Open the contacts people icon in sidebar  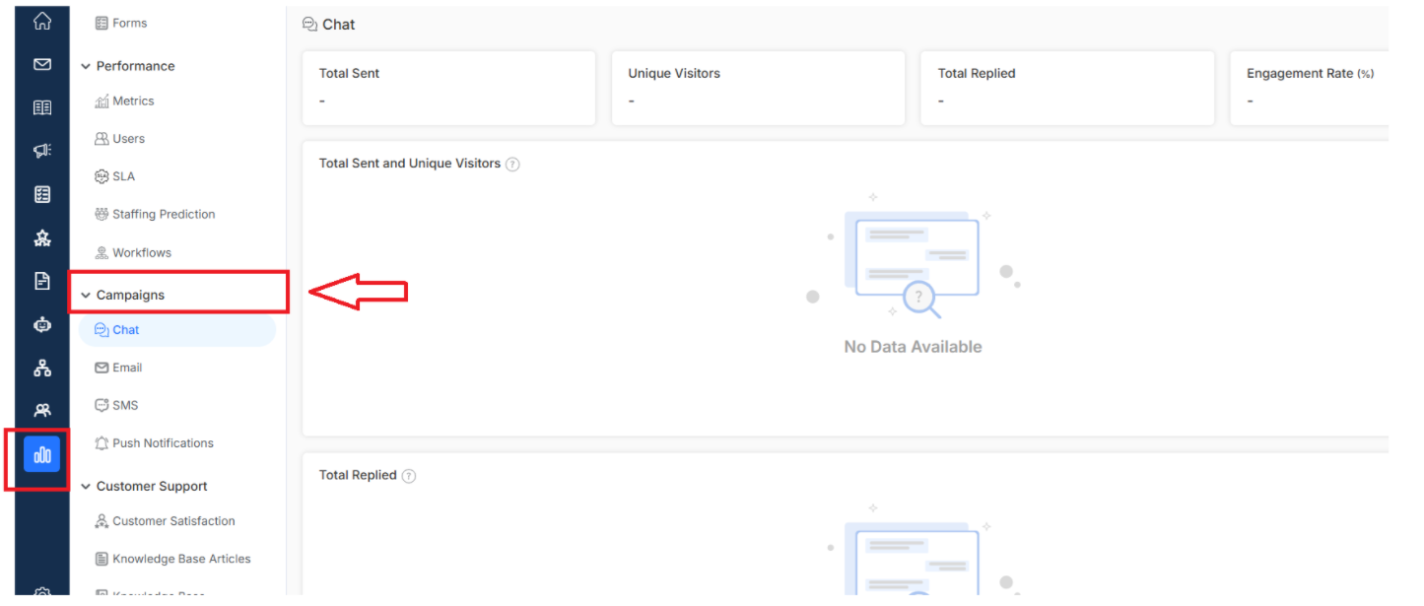click(x=42, y=410)
